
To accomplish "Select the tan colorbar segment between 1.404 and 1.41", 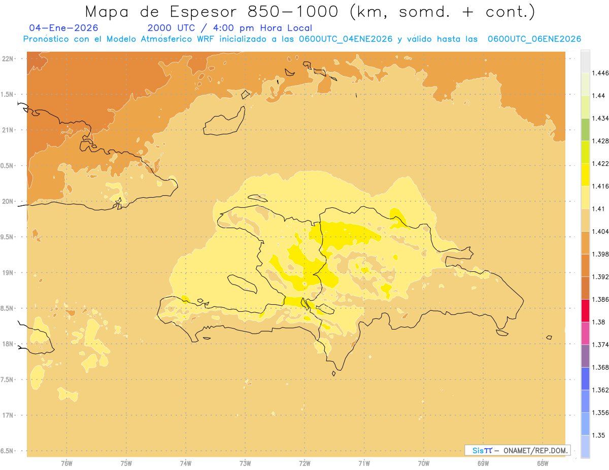I will (x=585, y=220).
